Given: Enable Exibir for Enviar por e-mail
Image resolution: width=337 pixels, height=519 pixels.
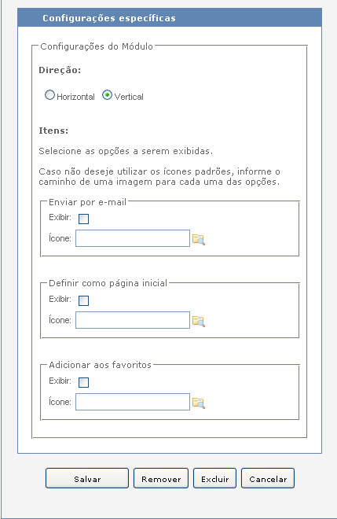Looking at the screenshot, I should [84, 219].
